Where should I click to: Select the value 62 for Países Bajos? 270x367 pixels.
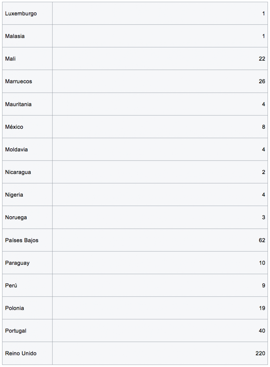coord(262,240)
